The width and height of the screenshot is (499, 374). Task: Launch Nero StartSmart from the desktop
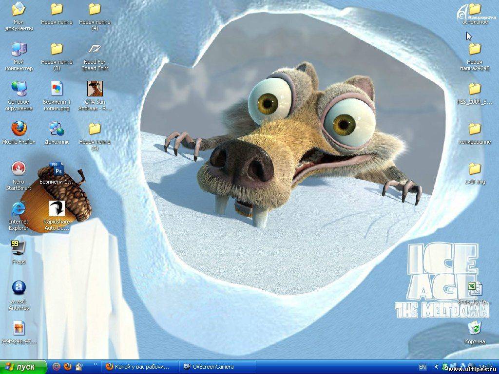pyautogui.click(x=19, y=169)
